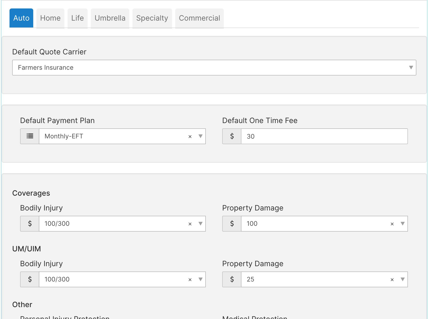Image resolution: width=428 pixels, height=319 pixels.
Task: Open the Bodily Injury coverage dropdown
Action: coord(201,224)
